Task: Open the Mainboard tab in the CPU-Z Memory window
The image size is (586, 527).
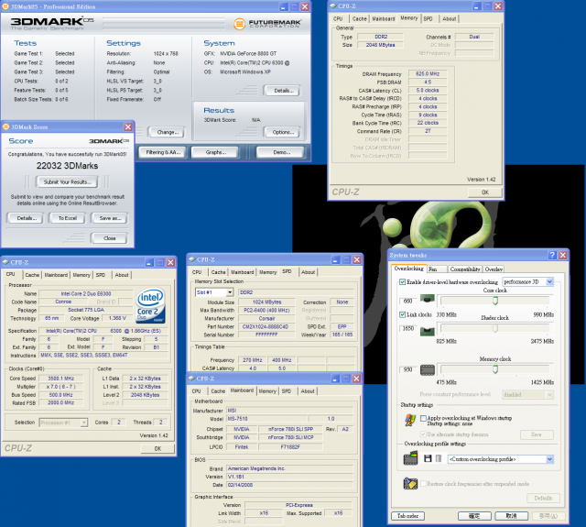Action: (384, 18)
